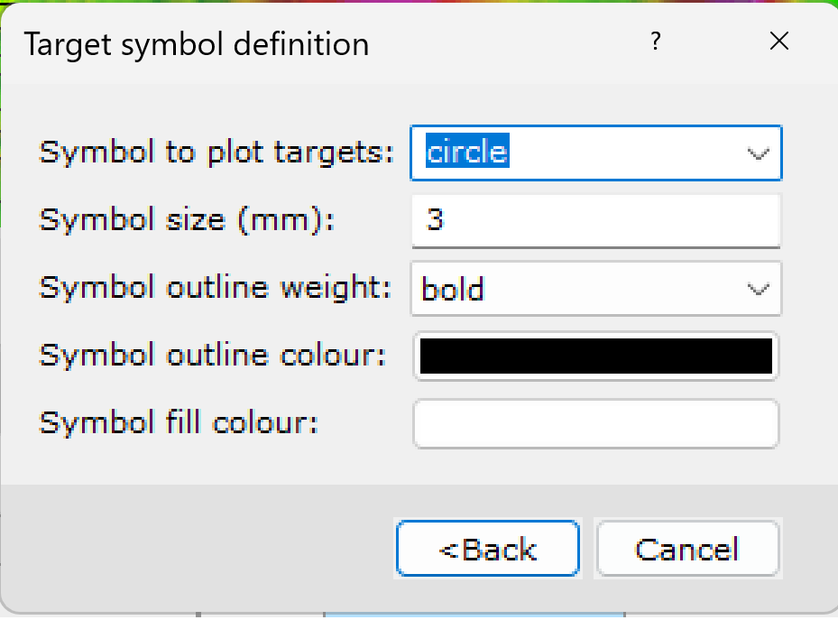Screen dimensions: 838x620
Task: Pick the black outline colour swatch
Action: (x=596, y=356)
